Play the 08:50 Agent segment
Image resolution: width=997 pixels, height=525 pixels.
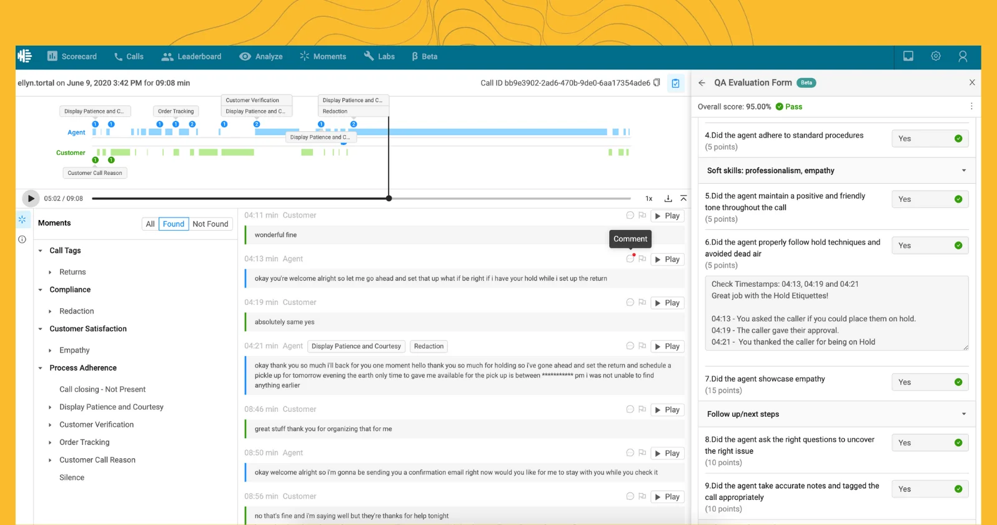(x=667, y=453)
